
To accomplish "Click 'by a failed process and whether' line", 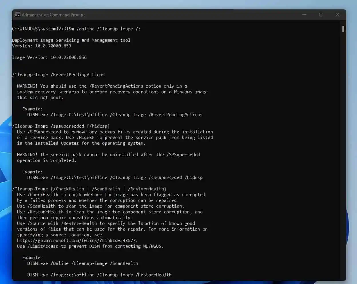I will (98, 200).
